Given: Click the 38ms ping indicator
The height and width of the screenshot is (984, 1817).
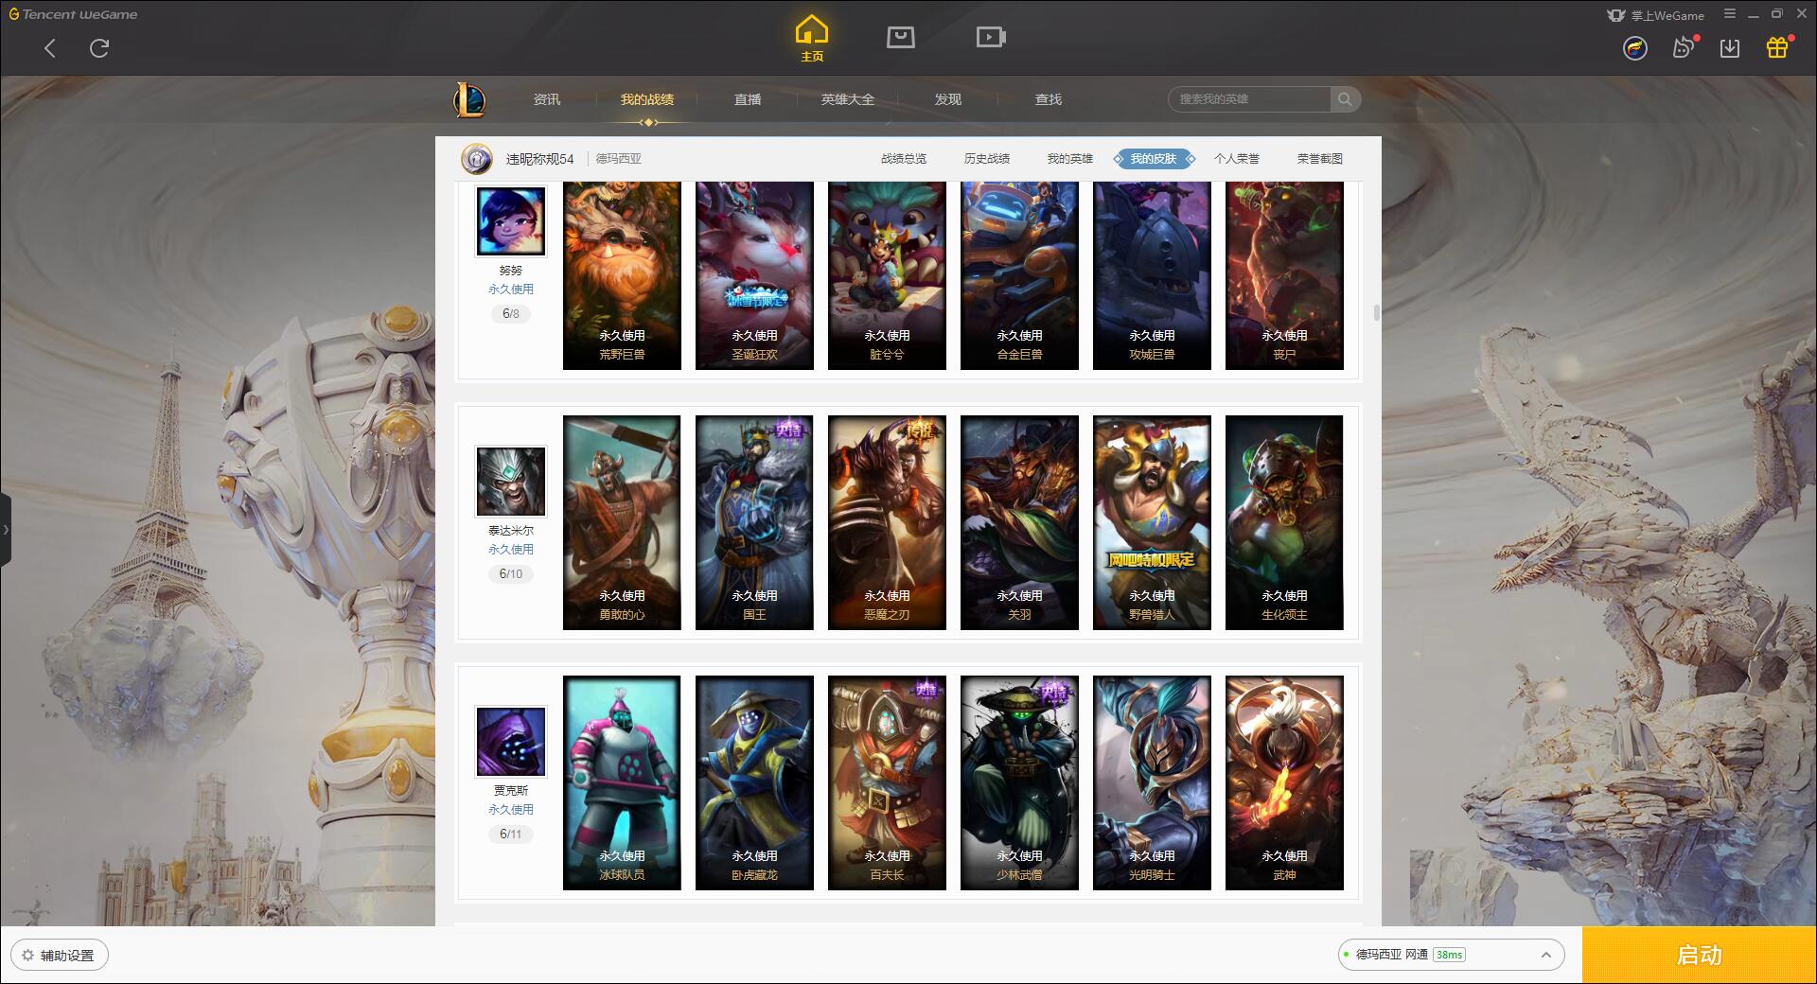Looking at the screenshot, I should (1449, 955).
